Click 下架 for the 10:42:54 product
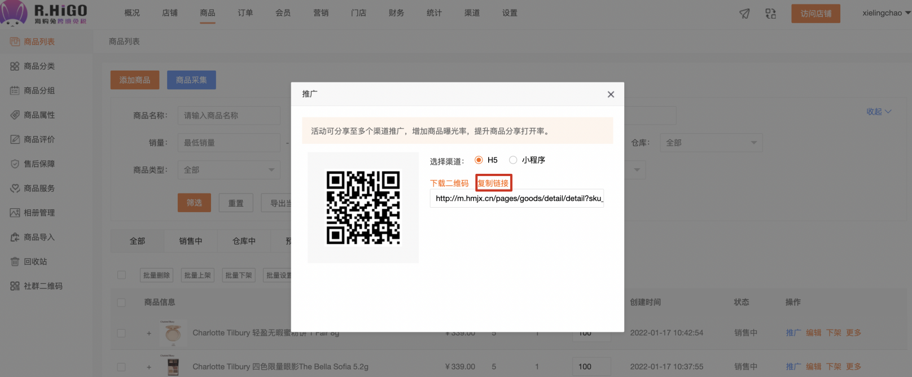The image size is (912, 377). [834, 333]
